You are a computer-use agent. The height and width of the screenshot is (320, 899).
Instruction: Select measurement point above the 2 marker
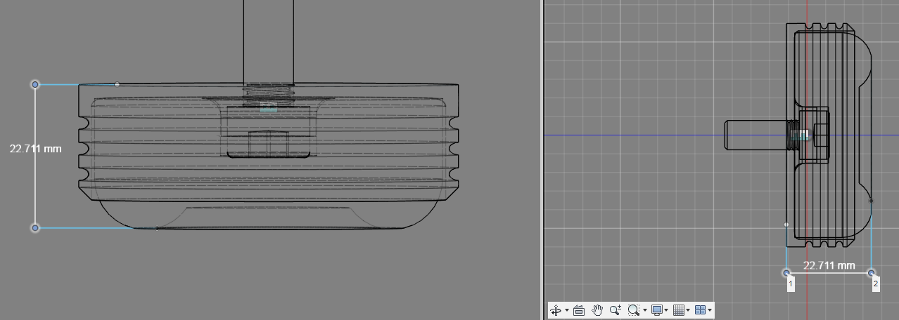click(872, 273)
